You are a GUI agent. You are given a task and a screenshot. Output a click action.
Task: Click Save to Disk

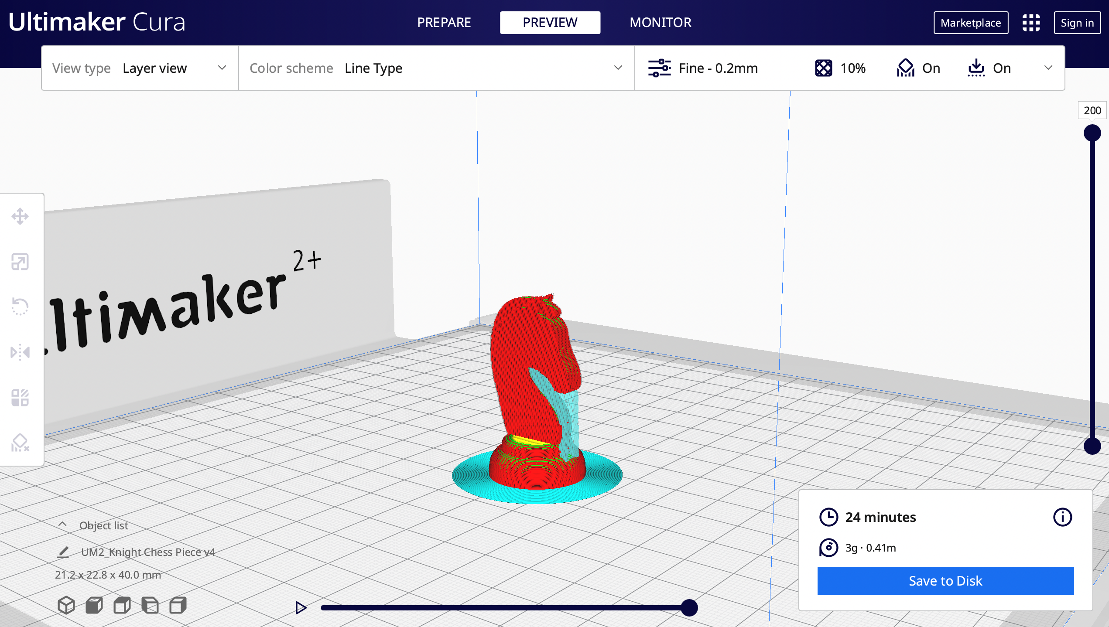coord(945,581)
